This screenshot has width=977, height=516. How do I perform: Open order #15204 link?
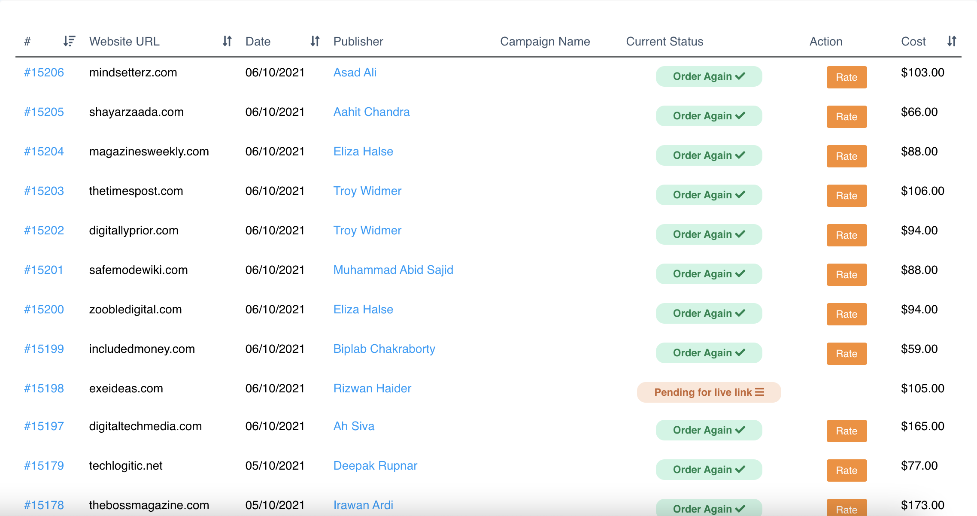[x=44, y=151]
